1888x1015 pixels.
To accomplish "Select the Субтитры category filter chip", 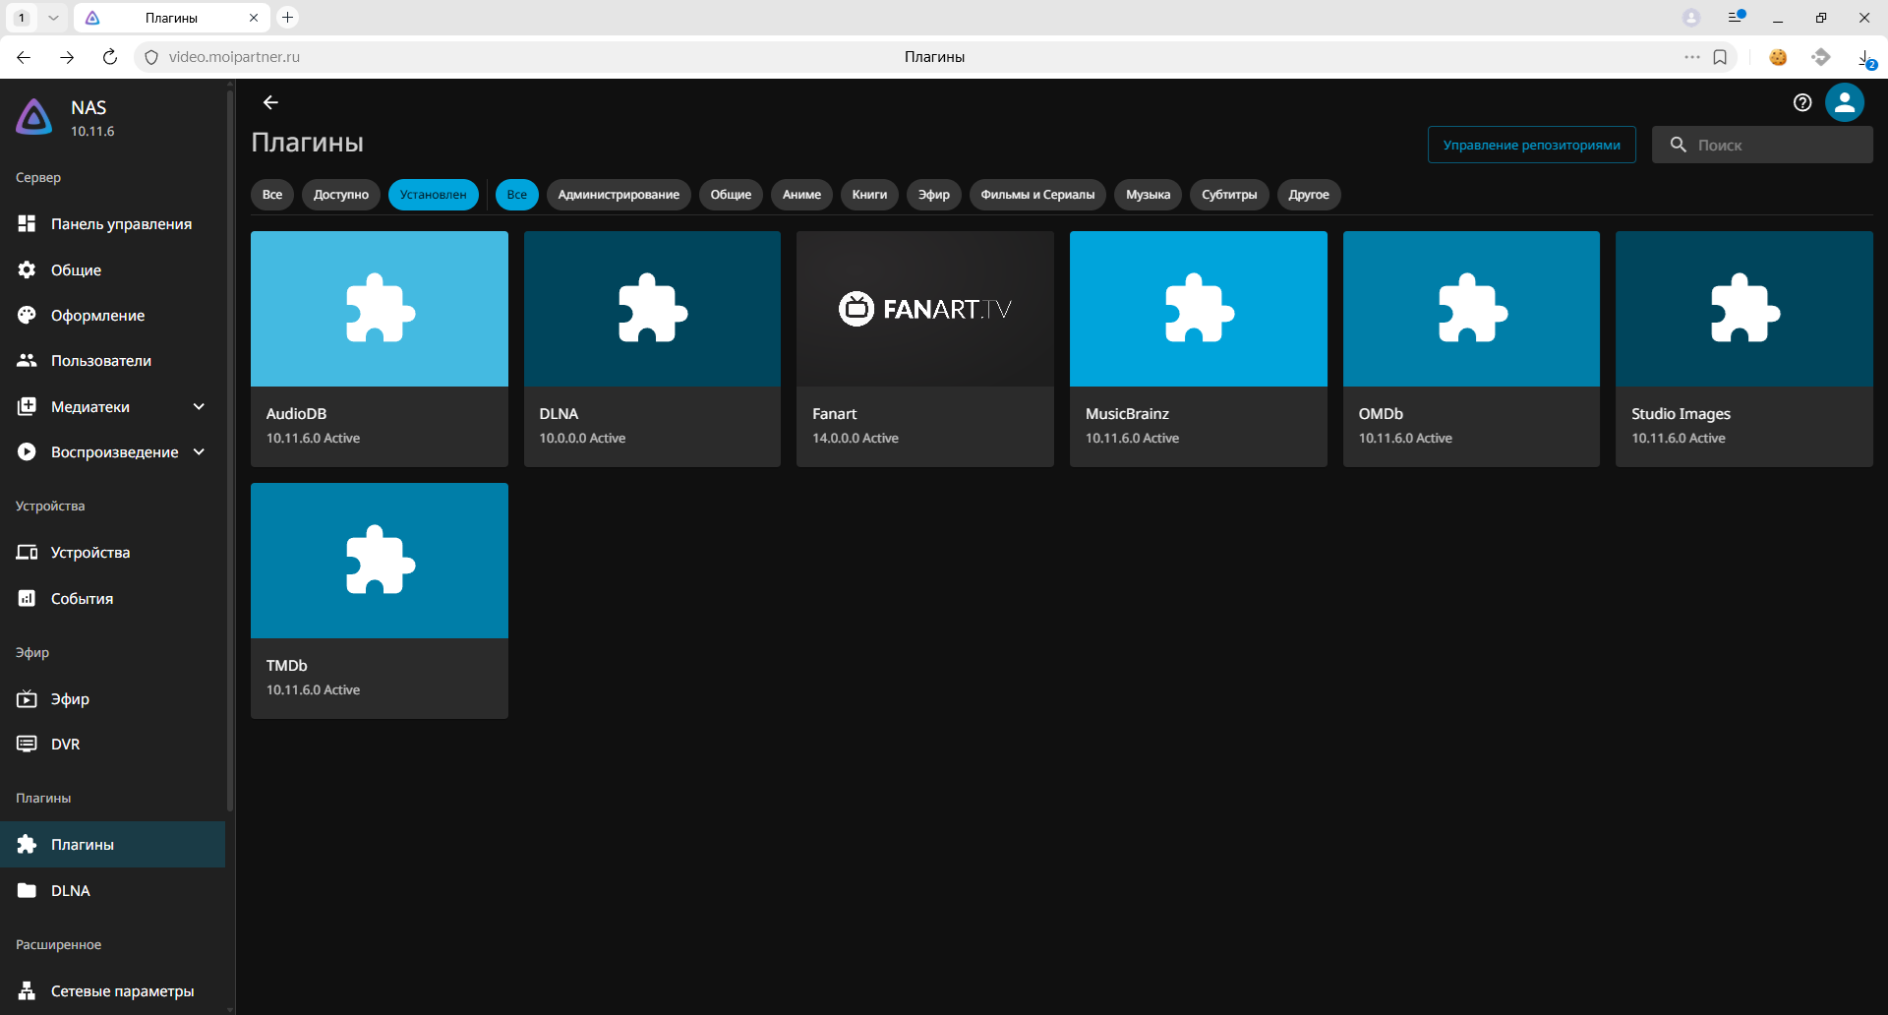I will click(1228, 195).
